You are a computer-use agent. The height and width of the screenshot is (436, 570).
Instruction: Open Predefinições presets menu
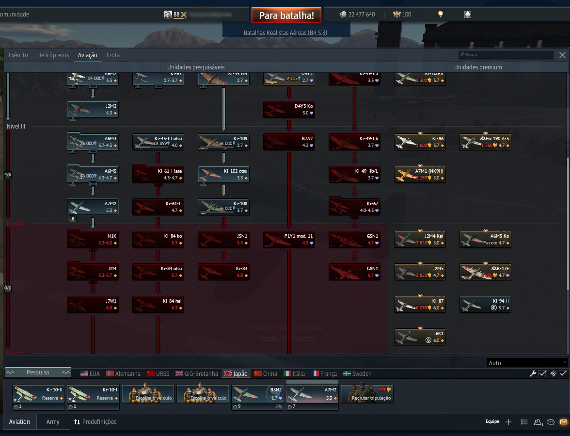point(95,422)
